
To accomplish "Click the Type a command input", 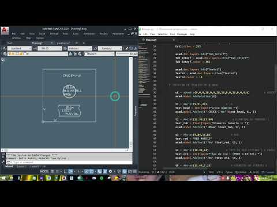I will point(69,162).
